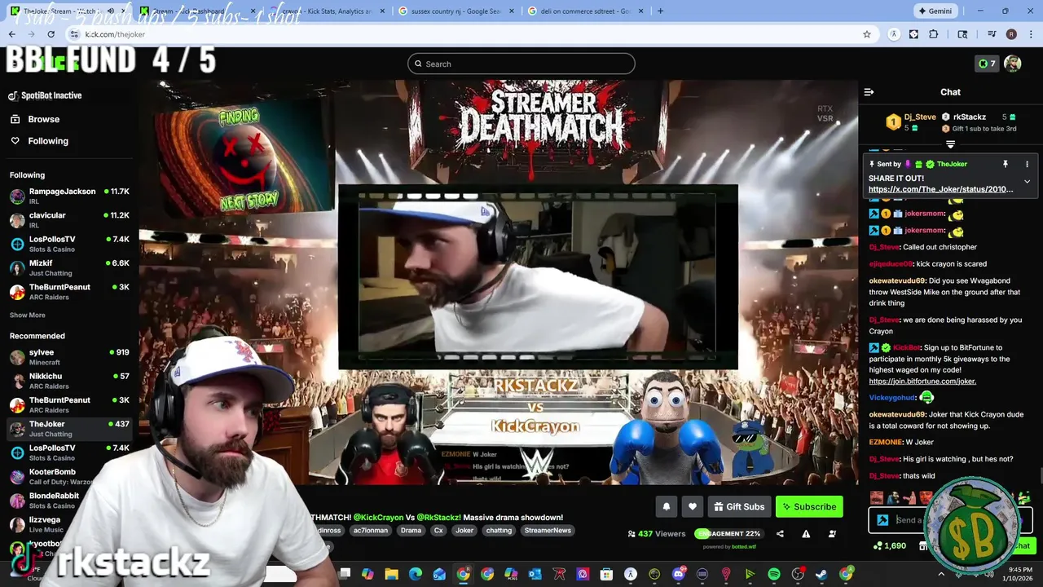Click the pin icon on pinned message
Image resolution: width=1043 pixels, height=587 pixels.
(1006, 164)
